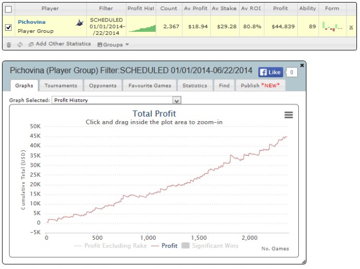This screenshot has height=269, width=360.
Task: Click the Form bar chart icon
Action: coord(332,26)
